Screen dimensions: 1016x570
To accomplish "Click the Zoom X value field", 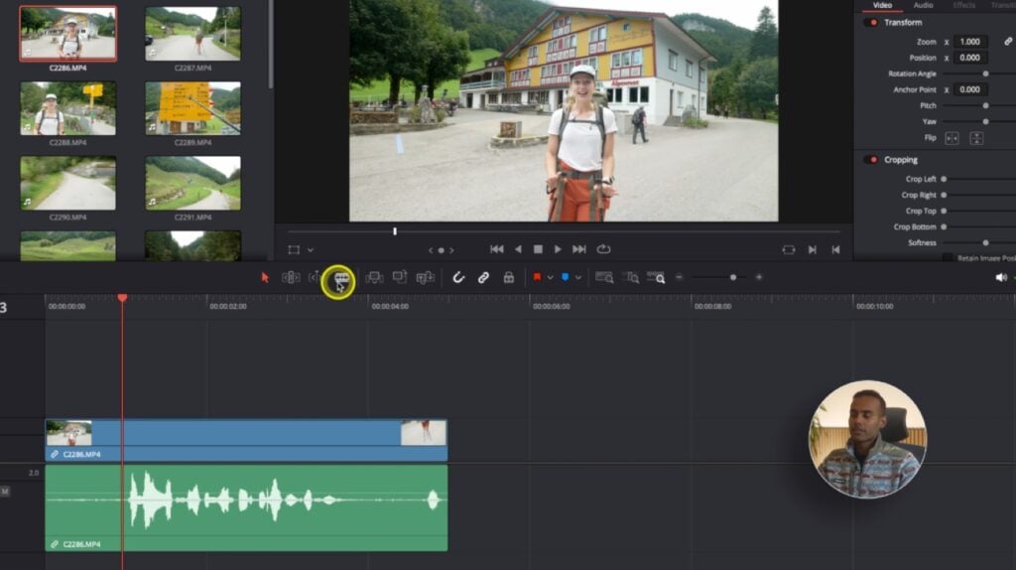I will (x=970, y=42).
